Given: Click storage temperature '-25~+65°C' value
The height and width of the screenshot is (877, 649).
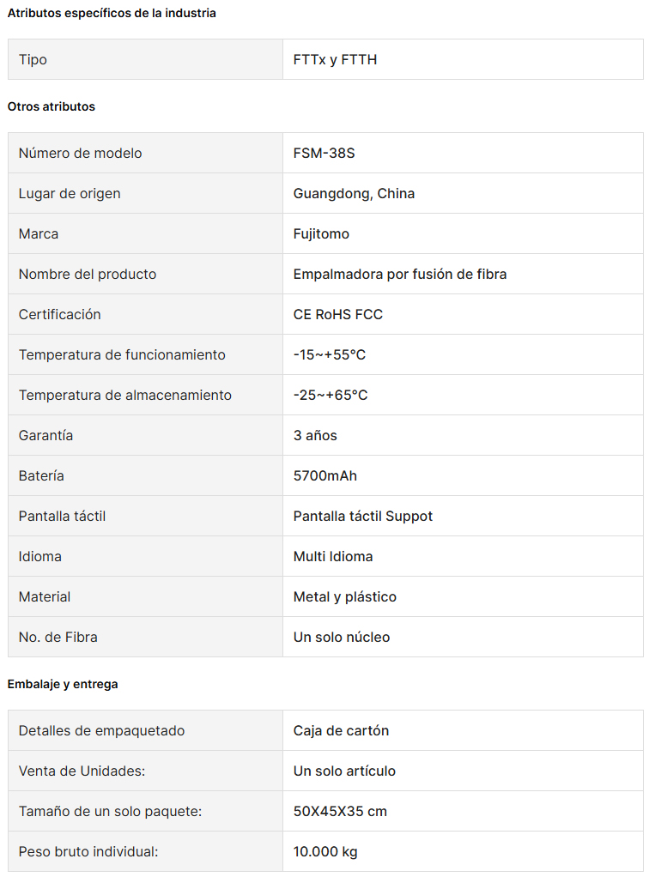Looking at the screenshot, I should (331, 395).
